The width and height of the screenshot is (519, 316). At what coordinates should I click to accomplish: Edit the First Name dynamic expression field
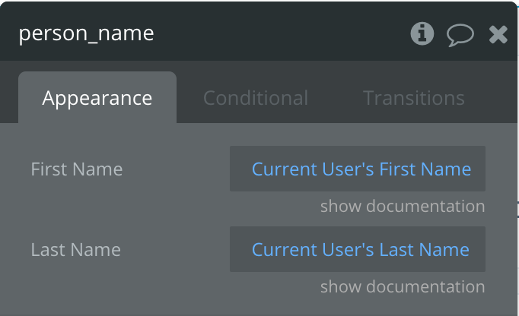pyautogui.click(x=358, y=169)
